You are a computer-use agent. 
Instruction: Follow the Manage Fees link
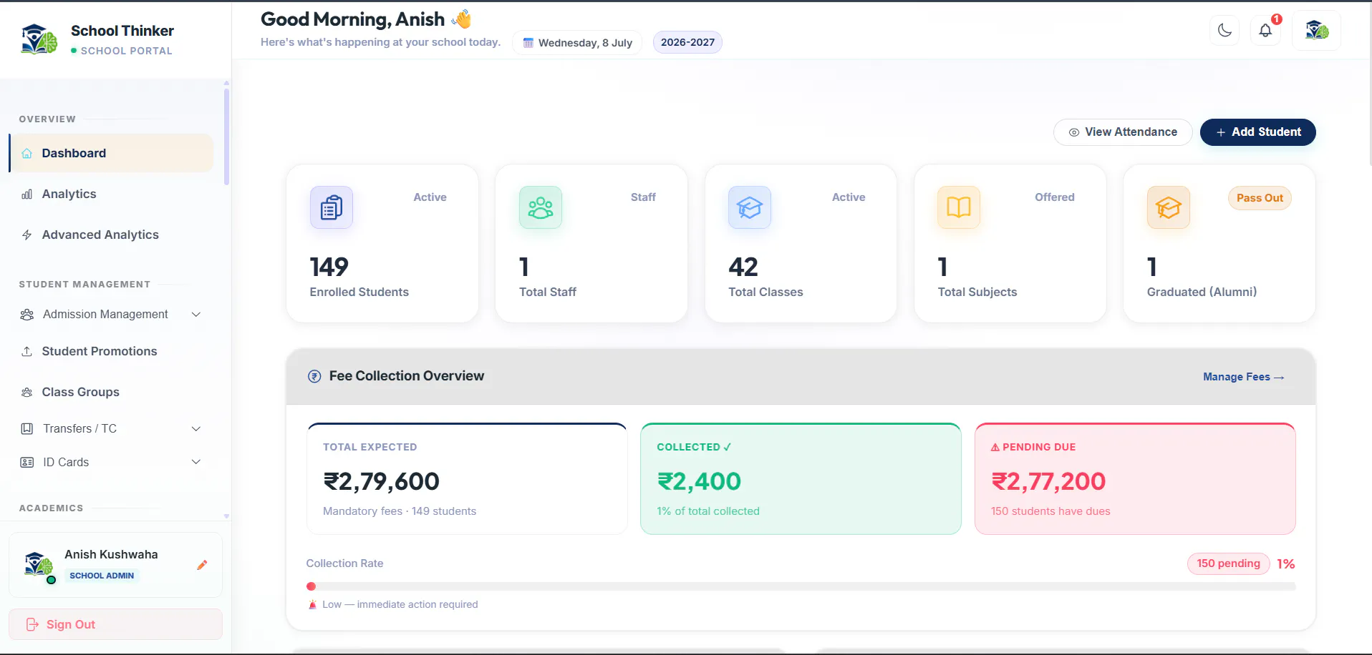point(1244,377)
